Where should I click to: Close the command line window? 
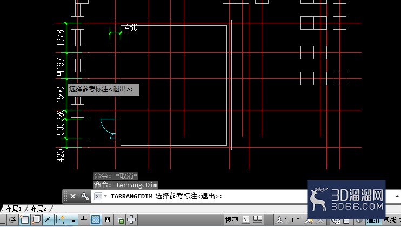[73, 196]
